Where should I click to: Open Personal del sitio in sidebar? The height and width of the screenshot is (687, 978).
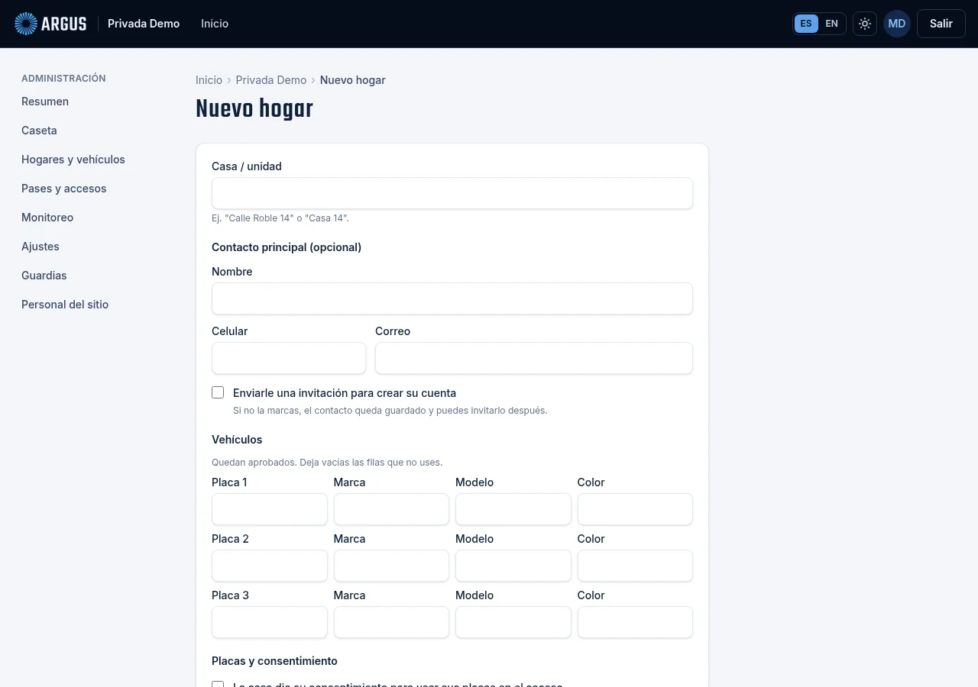pos(65,305)
